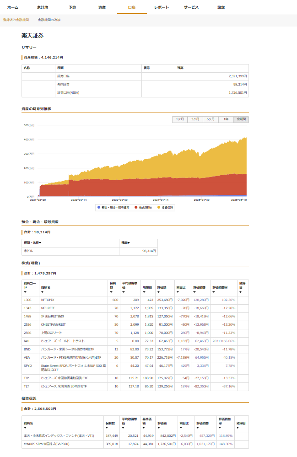This screenshot has height=457, width=297.
Task: Sort cash table by 残高▼ header
Action: click(126, 242)
